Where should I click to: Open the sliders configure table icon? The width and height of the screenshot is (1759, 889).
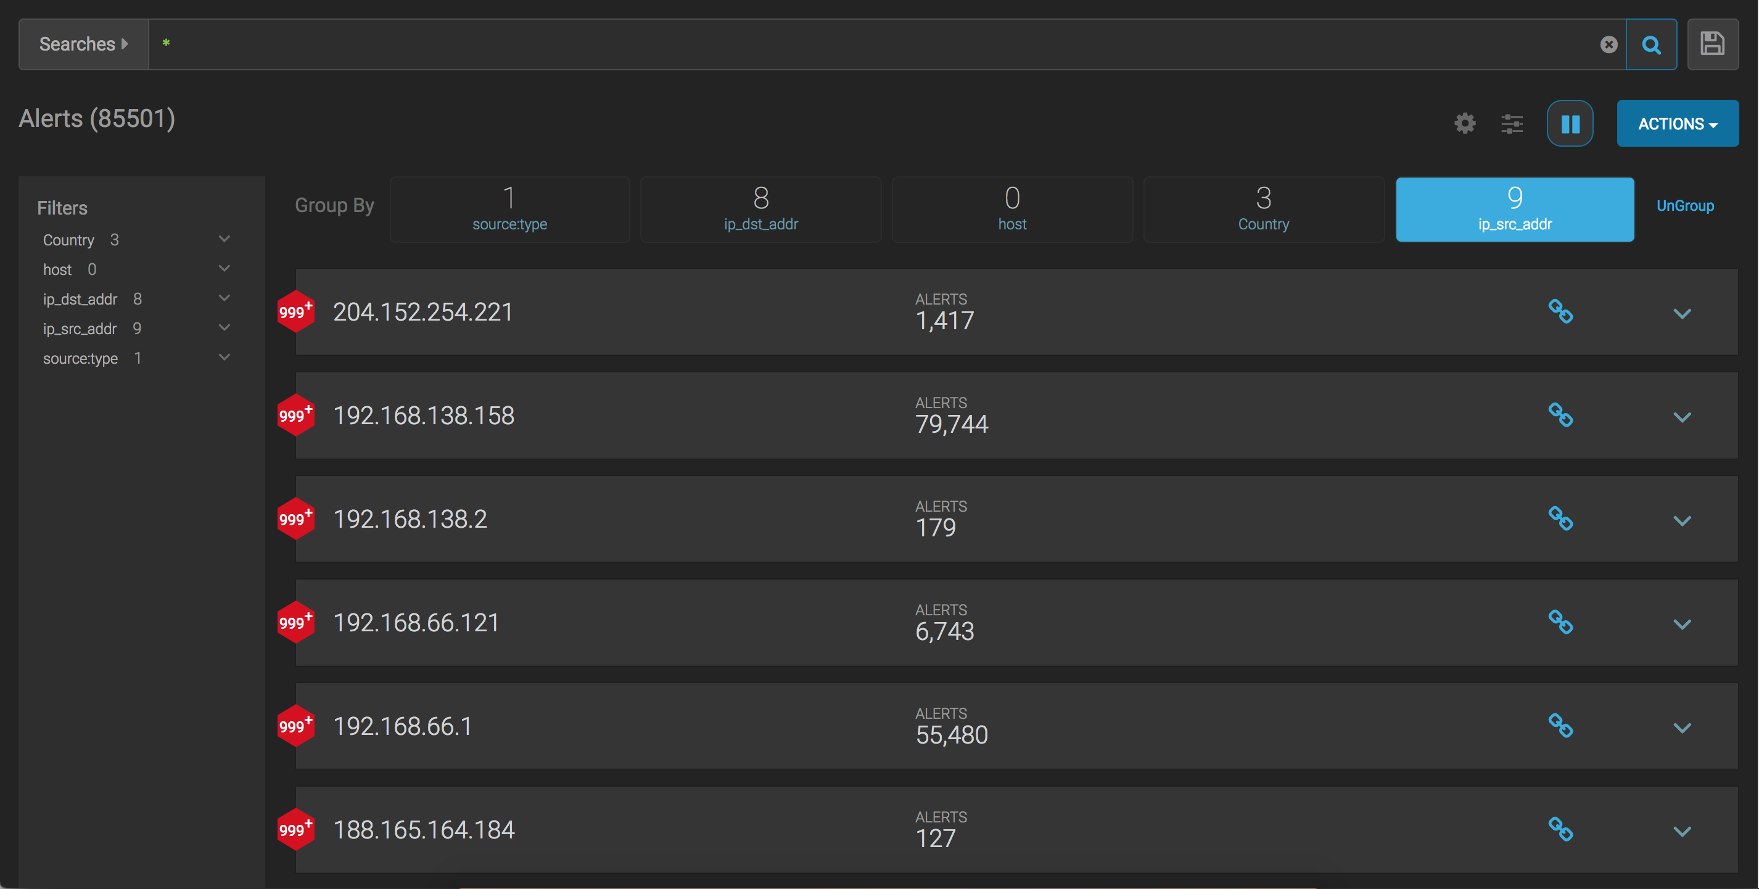click(x=1512, y=123)
